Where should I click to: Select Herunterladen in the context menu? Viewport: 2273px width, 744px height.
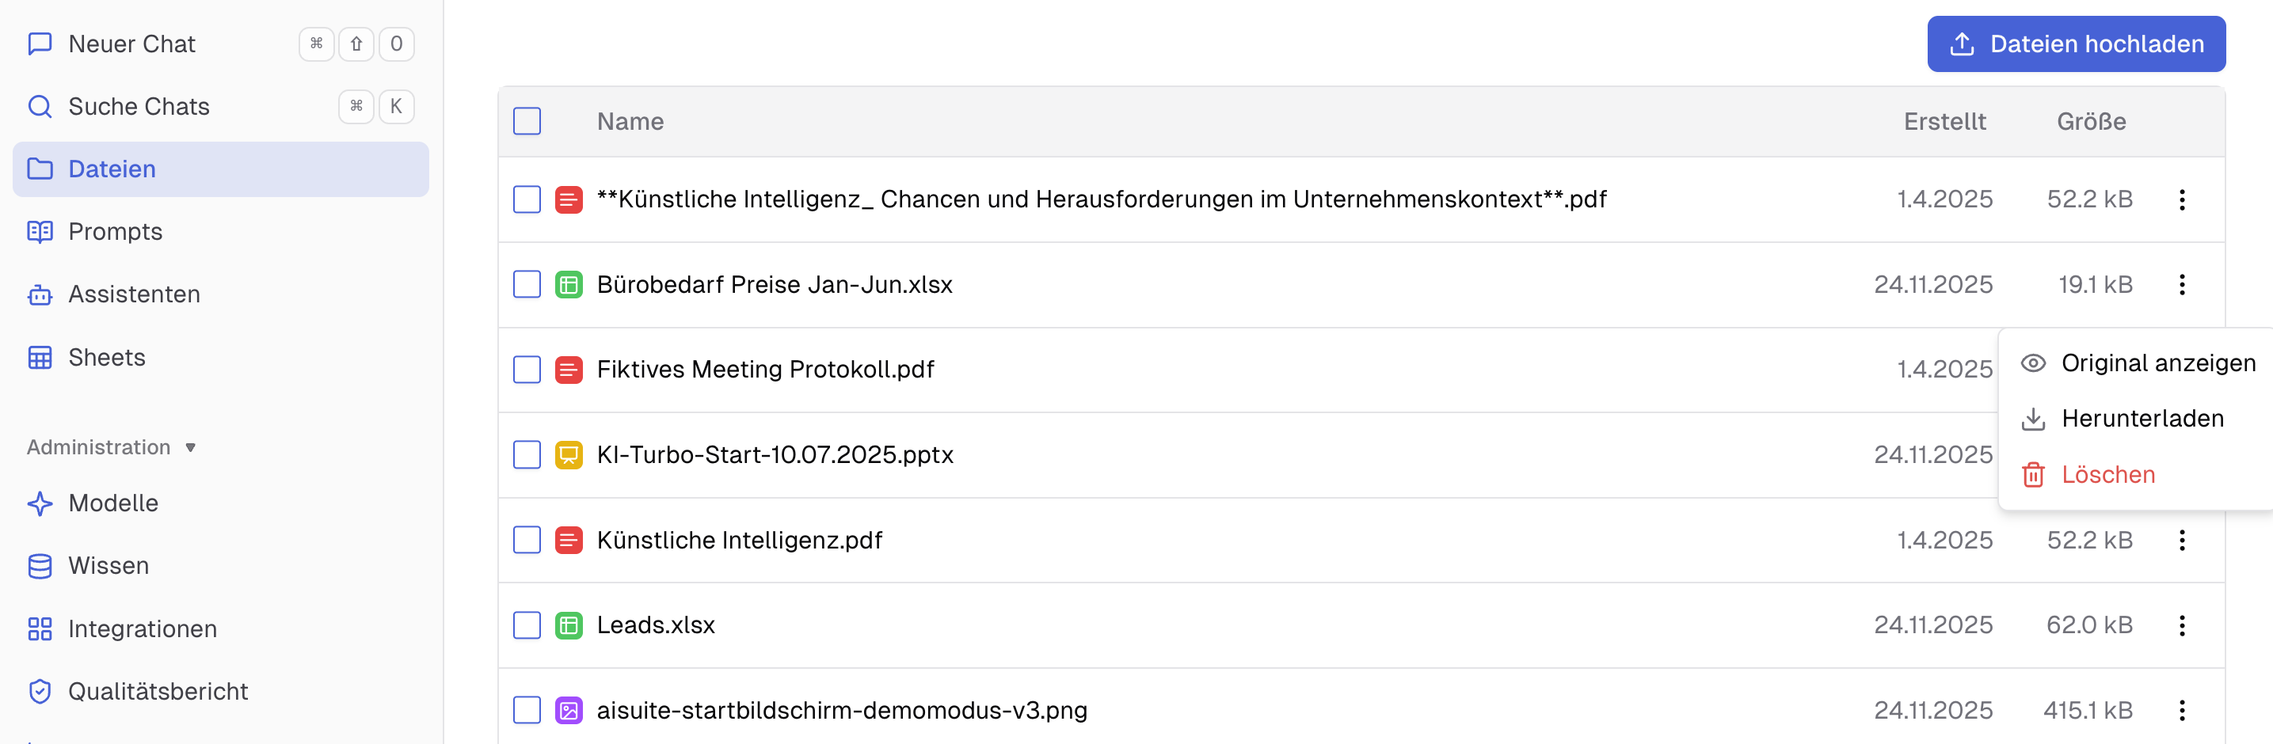2144,418
